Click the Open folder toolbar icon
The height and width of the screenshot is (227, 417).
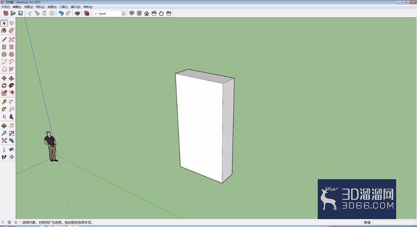(13, 13)
